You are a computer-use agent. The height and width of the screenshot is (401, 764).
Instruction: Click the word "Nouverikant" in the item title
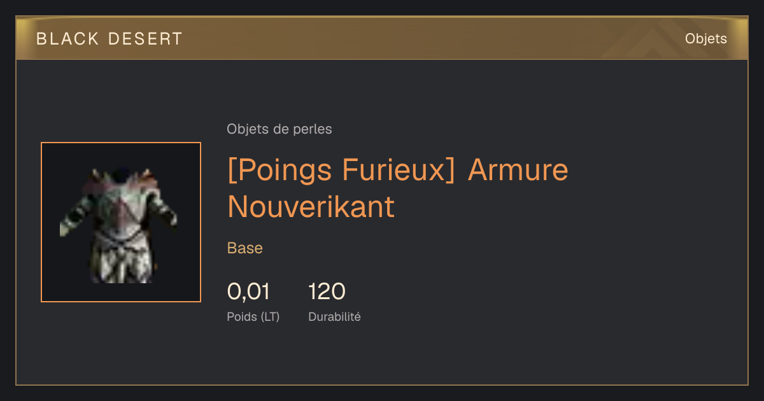tap(311, 207)
